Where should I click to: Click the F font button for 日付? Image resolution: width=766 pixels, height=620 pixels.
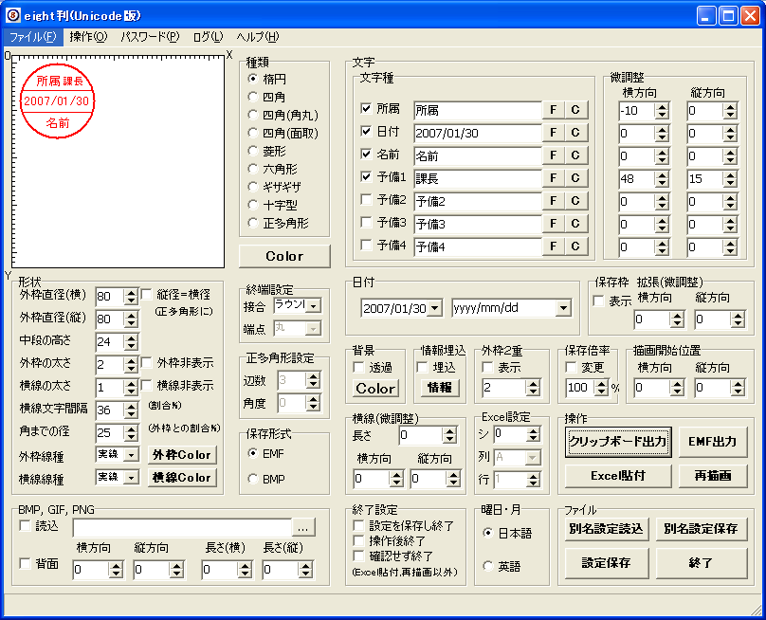pos(554,133)
